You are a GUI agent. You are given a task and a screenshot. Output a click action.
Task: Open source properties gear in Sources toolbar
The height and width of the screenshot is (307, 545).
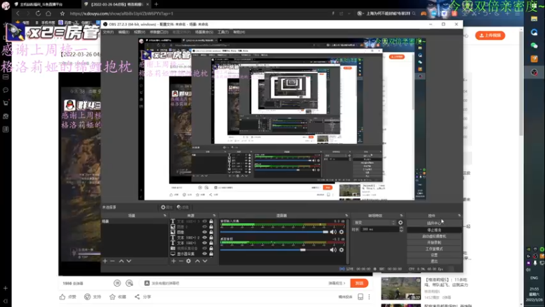[189, 261]
